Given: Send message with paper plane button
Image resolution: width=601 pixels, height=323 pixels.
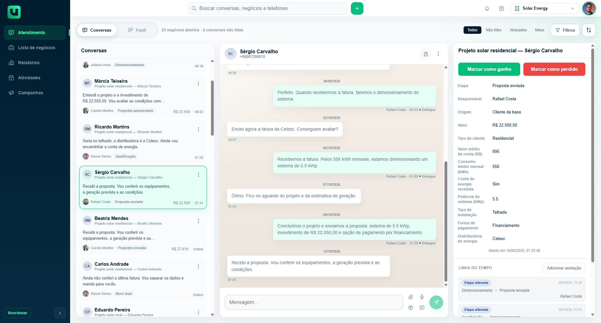Looking at the screenshot, I should point(436,302).
